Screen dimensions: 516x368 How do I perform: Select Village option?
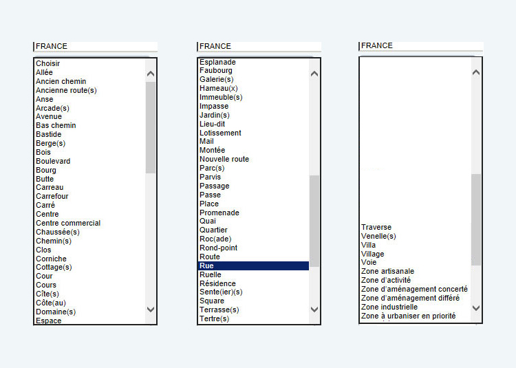[x=373, y=254]
